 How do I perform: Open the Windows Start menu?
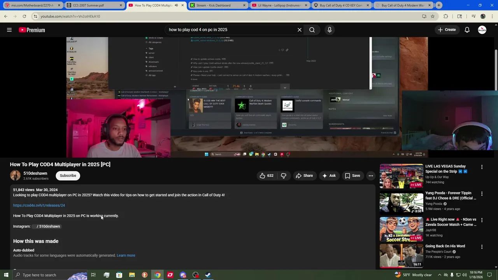[6, 275]
